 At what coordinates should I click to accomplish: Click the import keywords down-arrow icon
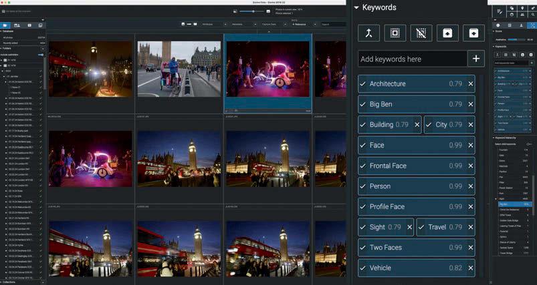(473, 33)
